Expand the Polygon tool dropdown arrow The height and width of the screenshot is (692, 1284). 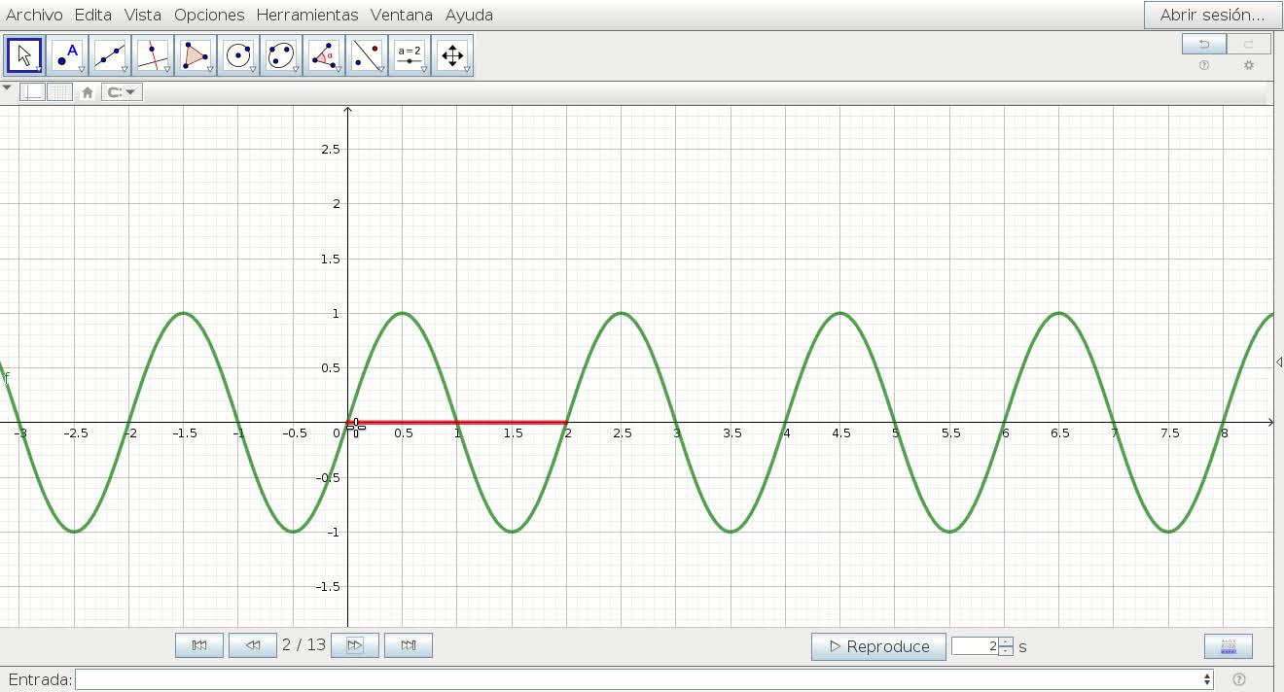tap(210, 70)
